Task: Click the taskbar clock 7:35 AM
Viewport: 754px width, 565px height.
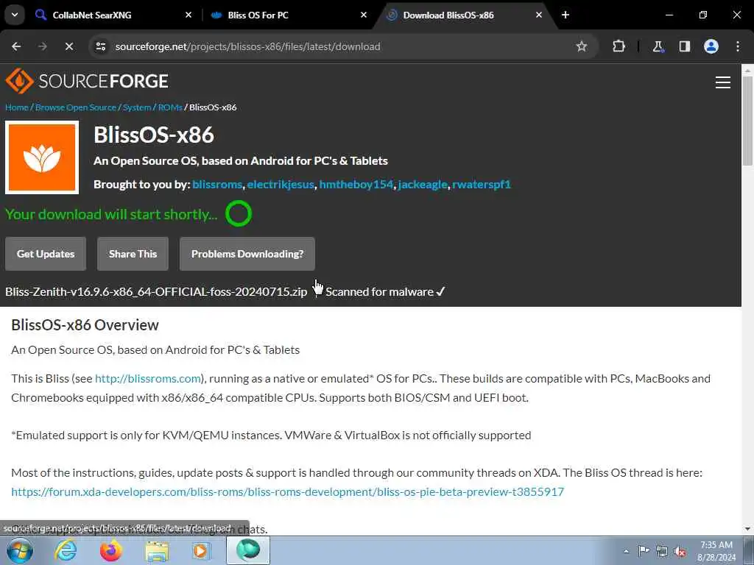Action: pyautogui.click(x=716, y=545)
